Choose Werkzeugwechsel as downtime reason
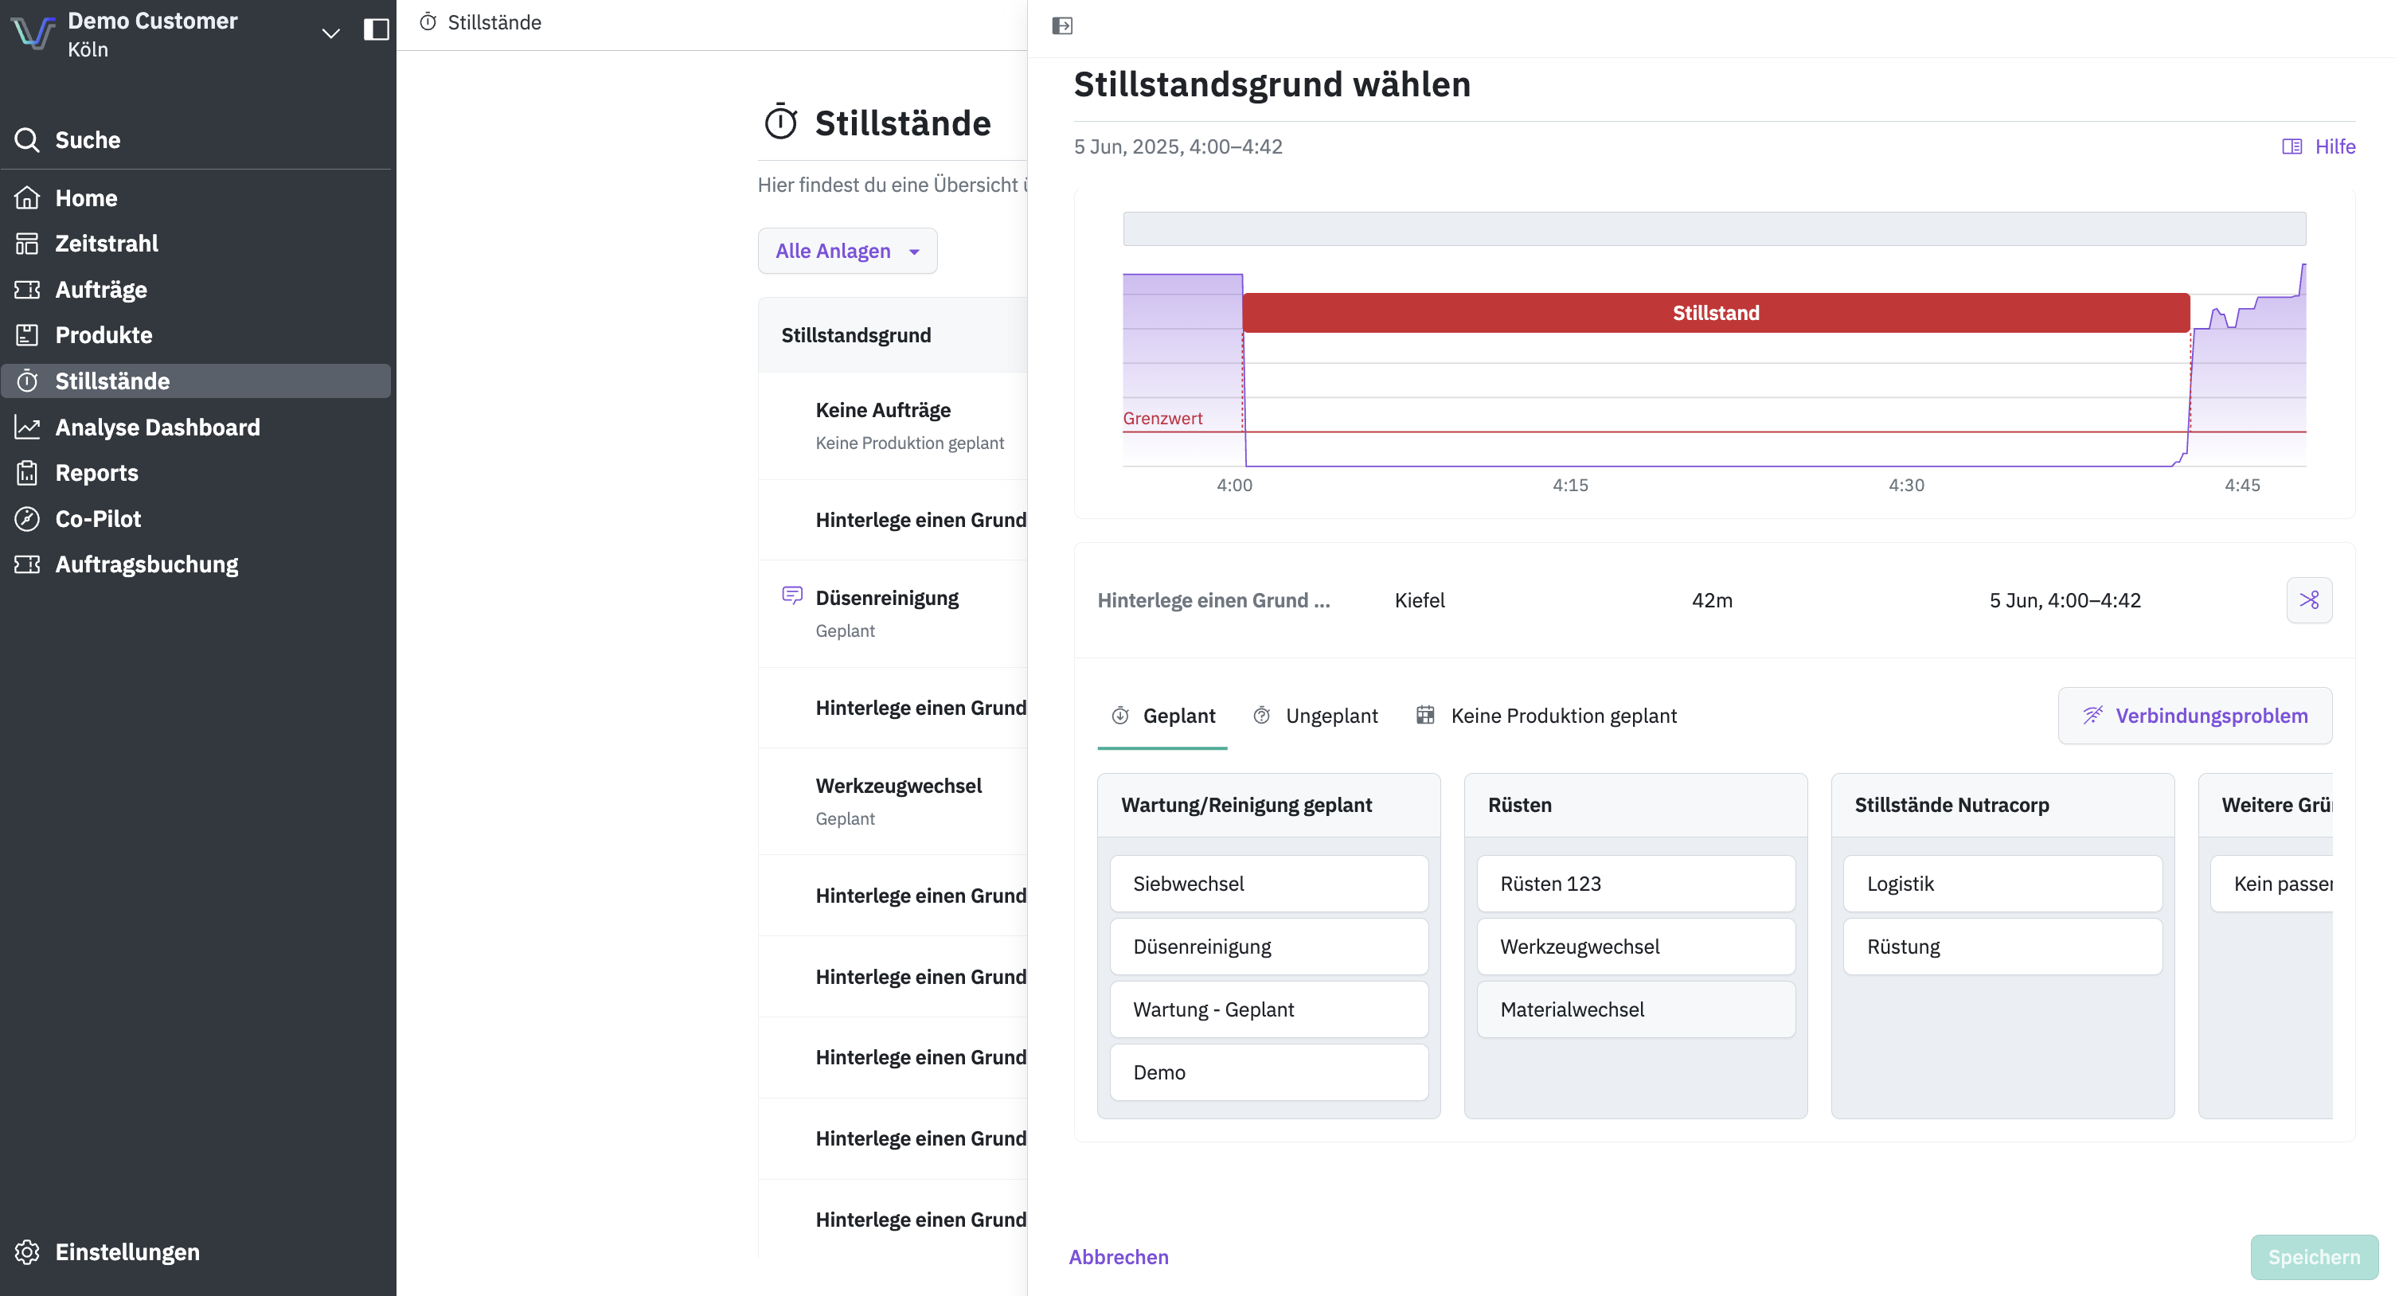Viewport: 2395px width, 1296px height. click(1635, 947)
